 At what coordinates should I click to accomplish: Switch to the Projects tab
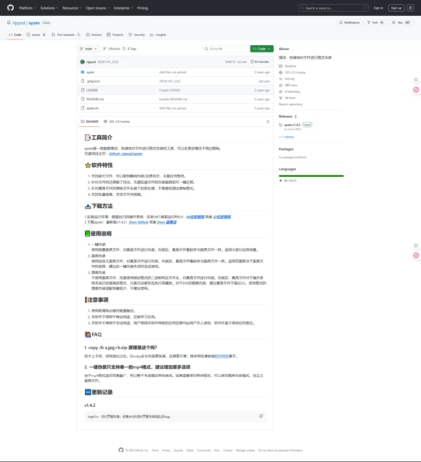tap(115, 35)
